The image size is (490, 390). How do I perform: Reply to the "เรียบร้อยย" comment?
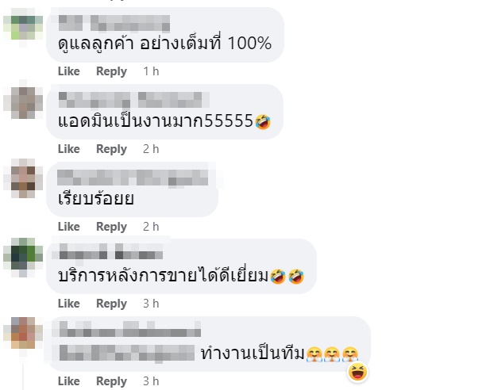[111, 227]
